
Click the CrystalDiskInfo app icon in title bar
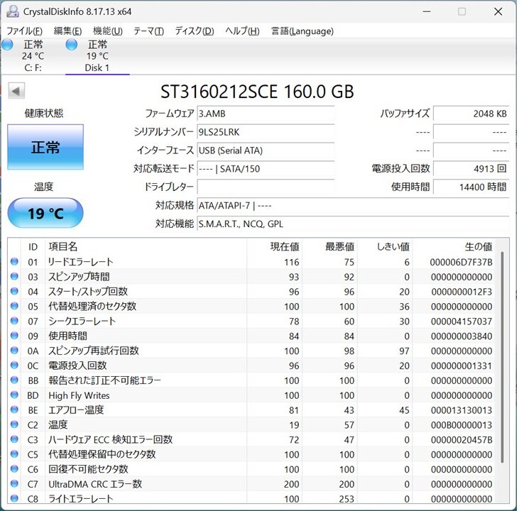tap(13, 11)
